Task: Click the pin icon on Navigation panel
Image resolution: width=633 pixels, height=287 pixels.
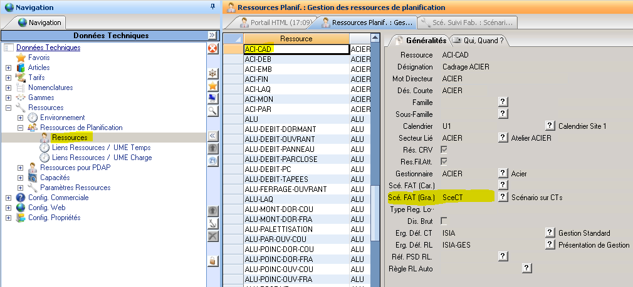Action: (x=213, y=7)
